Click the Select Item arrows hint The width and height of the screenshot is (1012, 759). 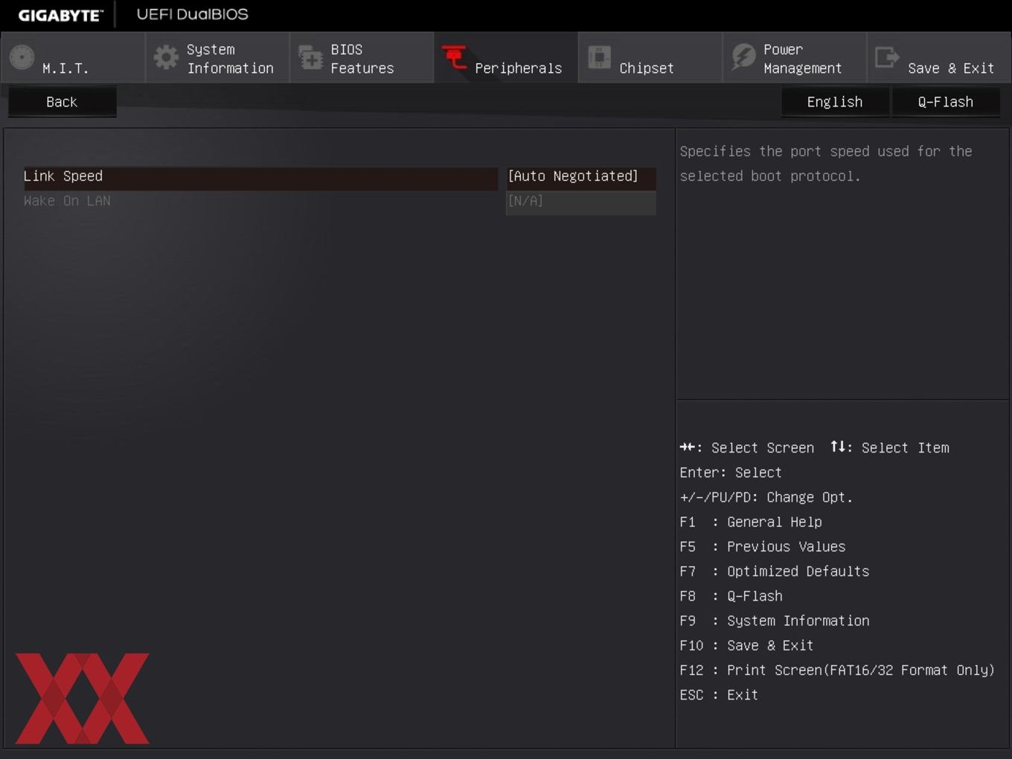890,448
